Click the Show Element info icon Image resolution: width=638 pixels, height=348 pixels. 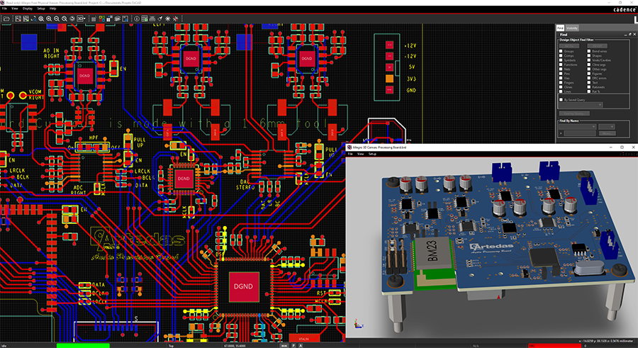(137, 18)
